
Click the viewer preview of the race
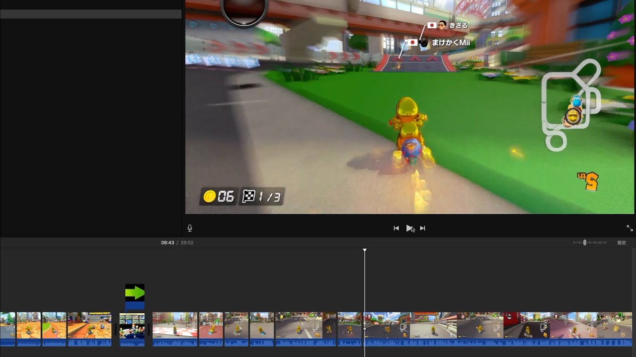(x=409, y=107)
